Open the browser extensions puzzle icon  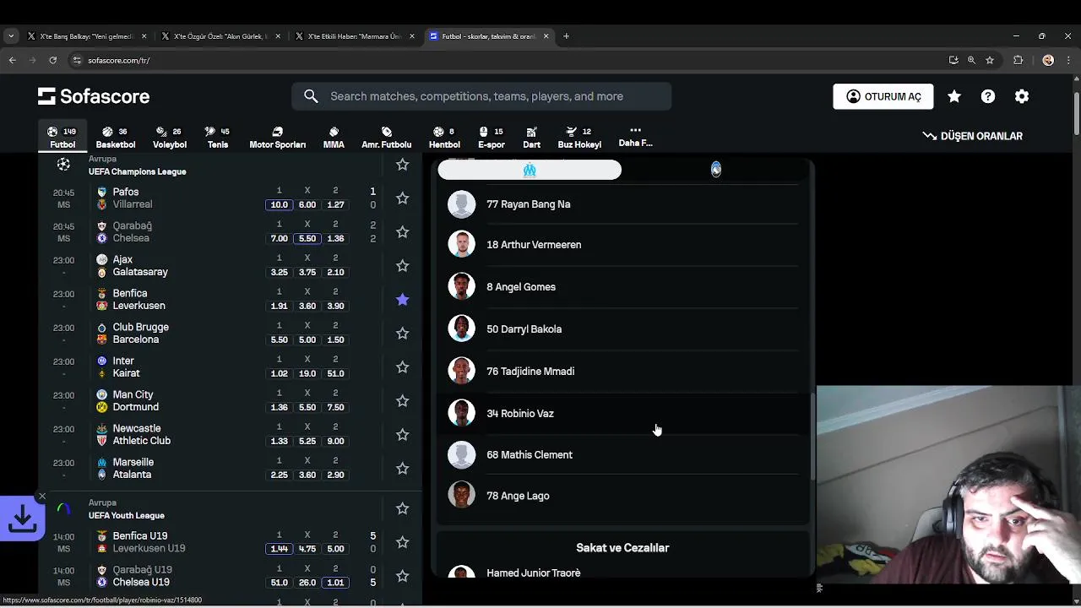[x=1018, y=60]
